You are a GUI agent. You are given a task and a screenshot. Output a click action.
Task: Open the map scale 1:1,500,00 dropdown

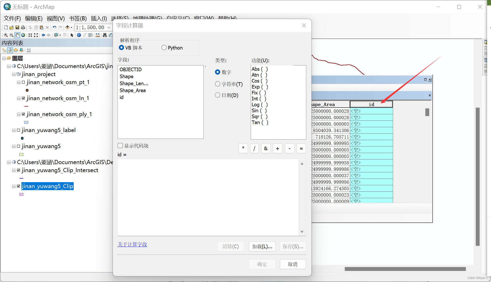pos(109,27)
